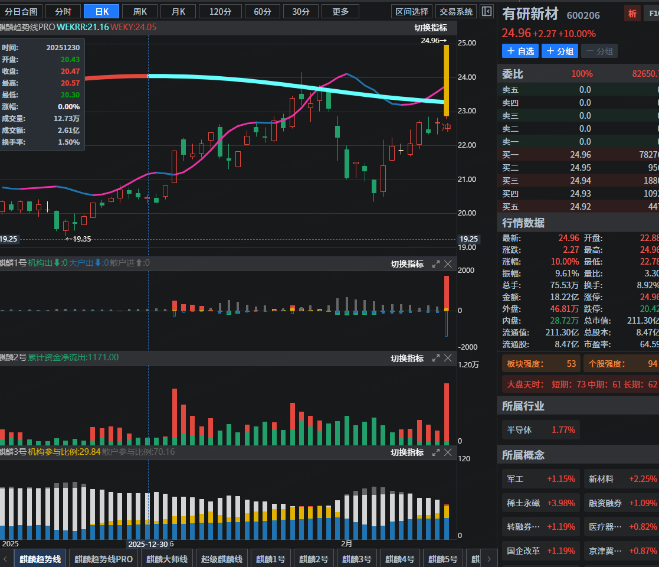Open 切换指标 on main chart
The height and width of the screenshot is (567, 659).
[x=430, y=28]
